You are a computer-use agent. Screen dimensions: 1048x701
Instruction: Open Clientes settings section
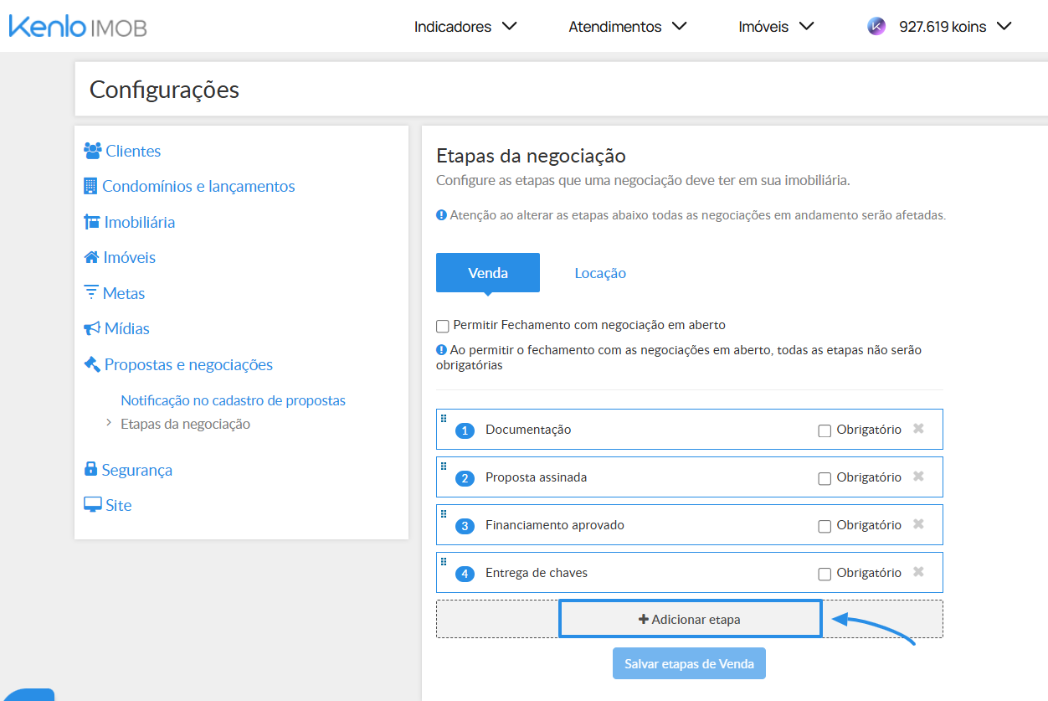coord(133,151)
